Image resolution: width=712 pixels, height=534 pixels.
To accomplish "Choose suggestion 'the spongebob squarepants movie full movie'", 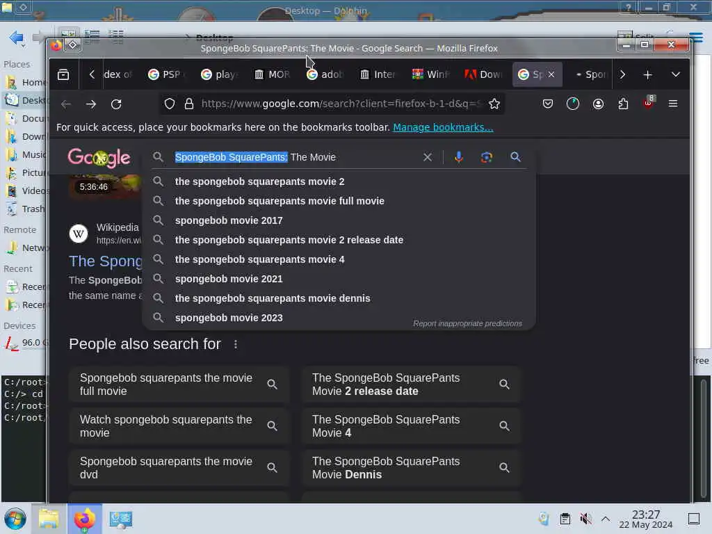I will tap(339, 201).
